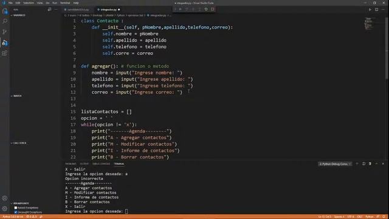The width and height of the screenshot is (389, 219).
Task: Open the Help menu
Action: click(76, 3)
